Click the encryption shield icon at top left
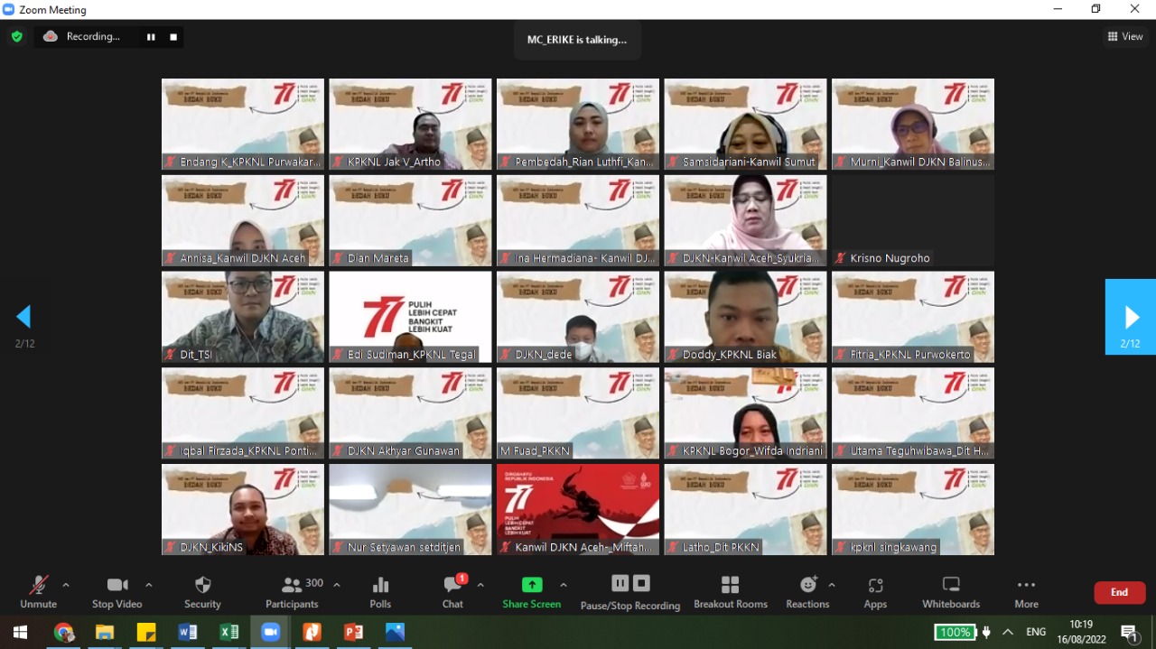The width and height of the screenshot is (1156, 649). coord(16,37)
